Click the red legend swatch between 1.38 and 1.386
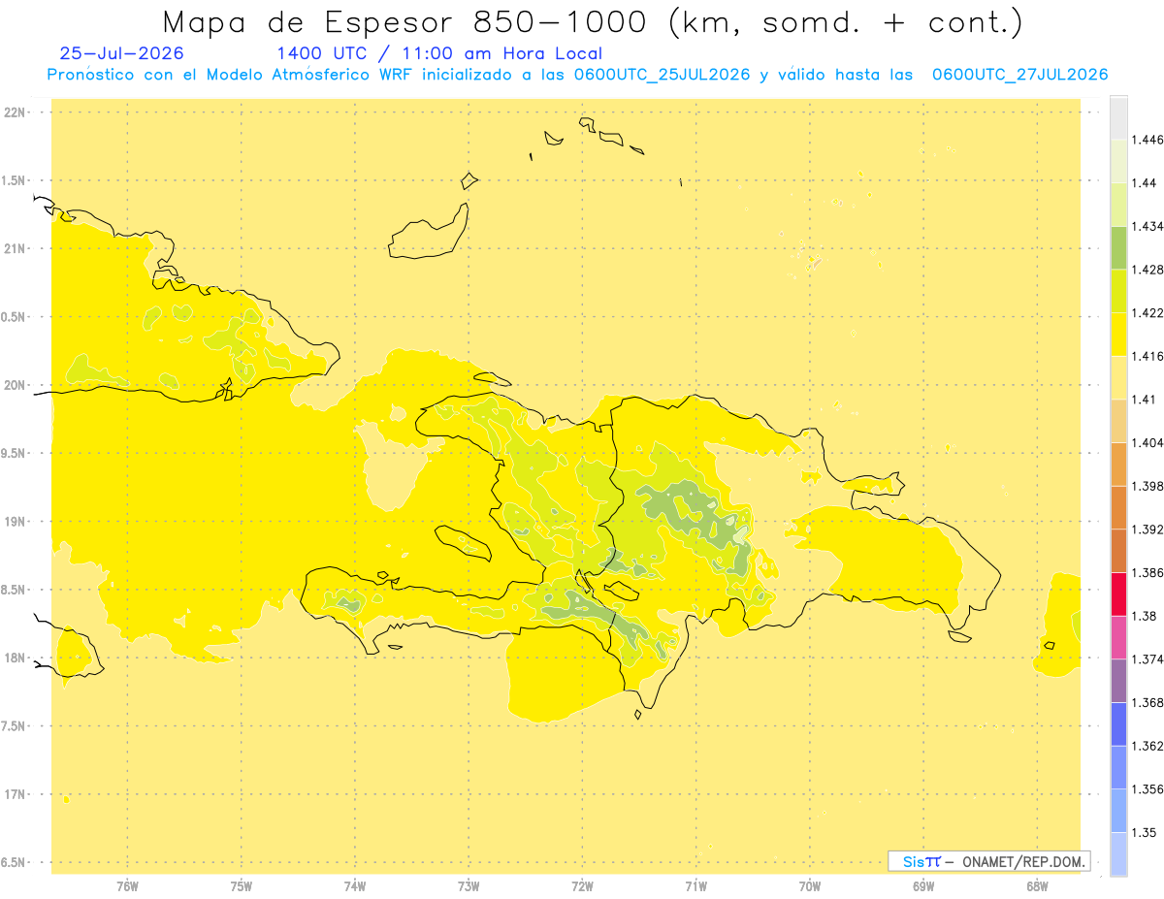Viewport: 1164px width, 899px height. pos(1118,594)
